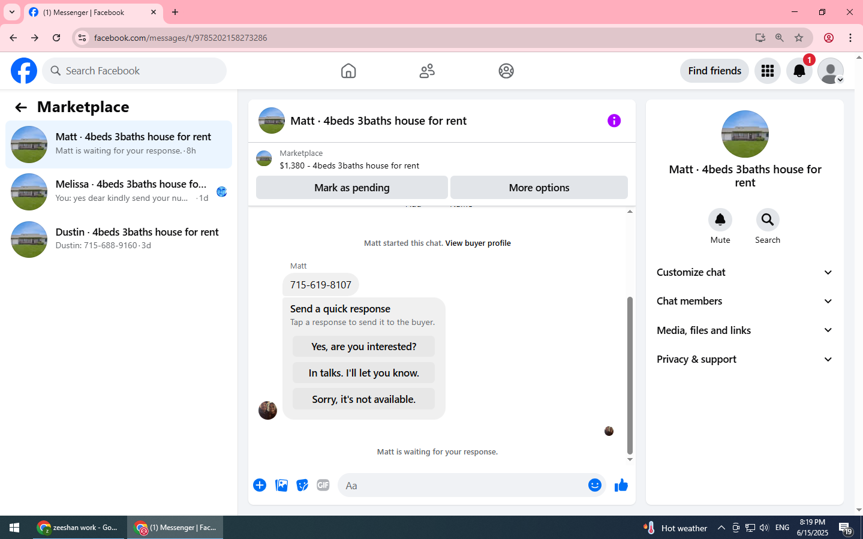Expand Media, files and links section
The height and width of the screenshot is (539, 863).
coord(745,330)
